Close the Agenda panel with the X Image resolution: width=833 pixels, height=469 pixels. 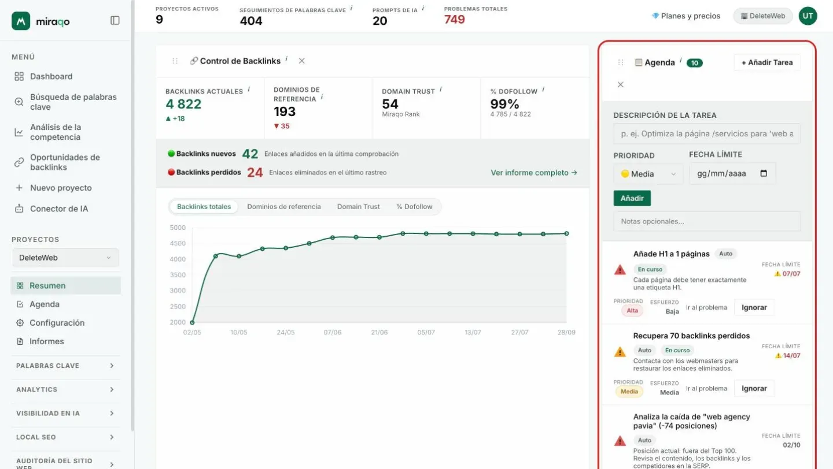click(x=621, y=84)
